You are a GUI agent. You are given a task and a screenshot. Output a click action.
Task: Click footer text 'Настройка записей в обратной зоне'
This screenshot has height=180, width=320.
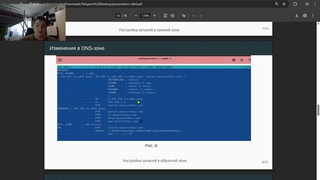click(x=154, y=160)
